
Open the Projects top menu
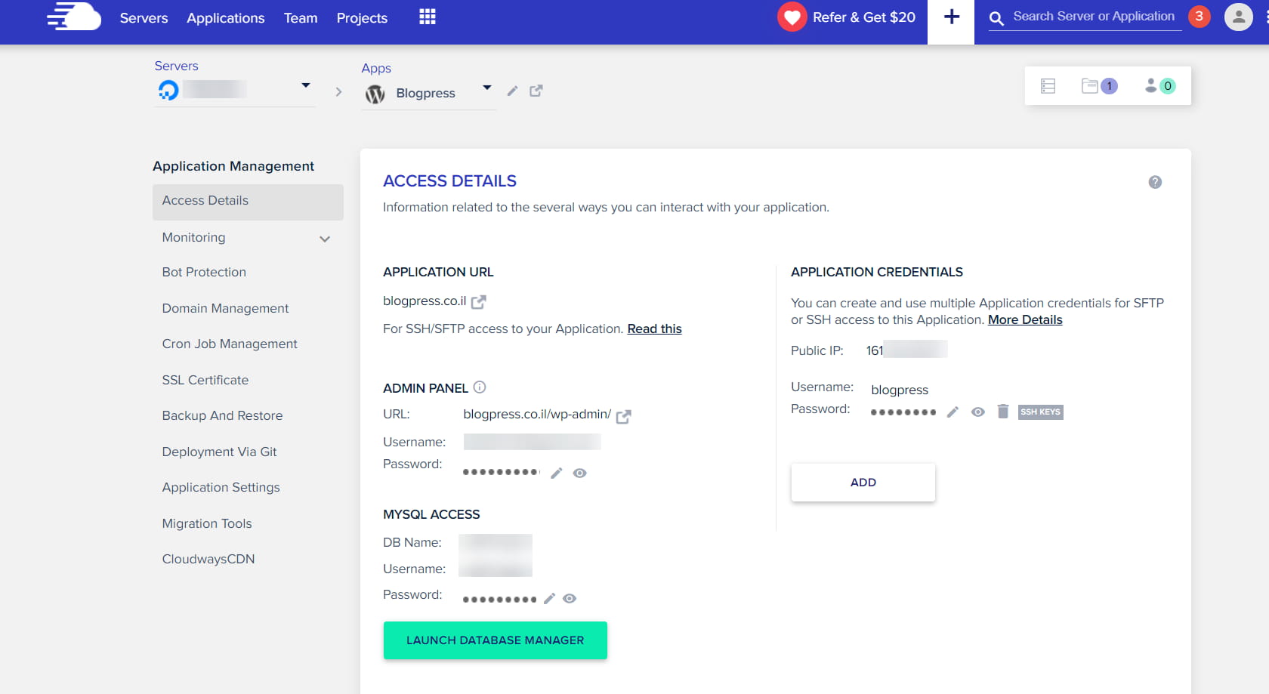tap(362, 18)
